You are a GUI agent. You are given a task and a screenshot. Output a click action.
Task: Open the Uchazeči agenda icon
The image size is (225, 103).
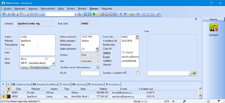[214, 28]
